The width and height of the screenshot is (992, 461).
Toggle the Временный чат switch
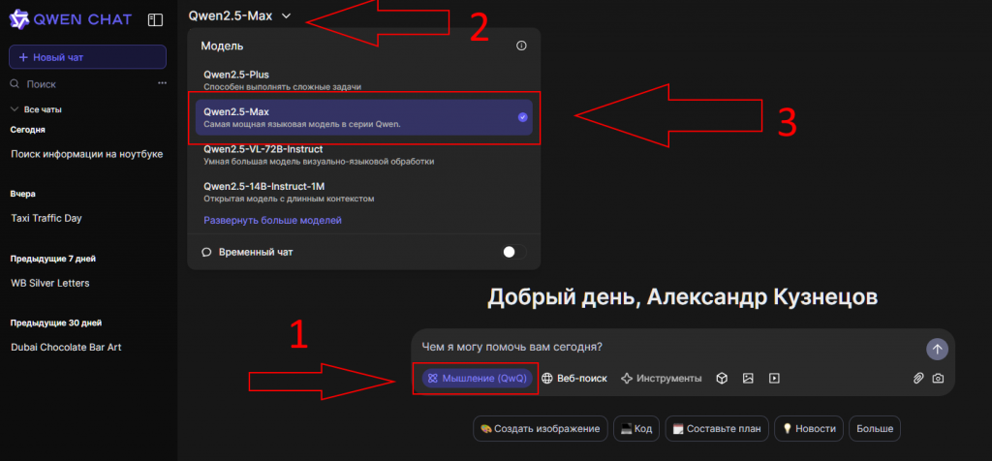click(x=514, y=252)
